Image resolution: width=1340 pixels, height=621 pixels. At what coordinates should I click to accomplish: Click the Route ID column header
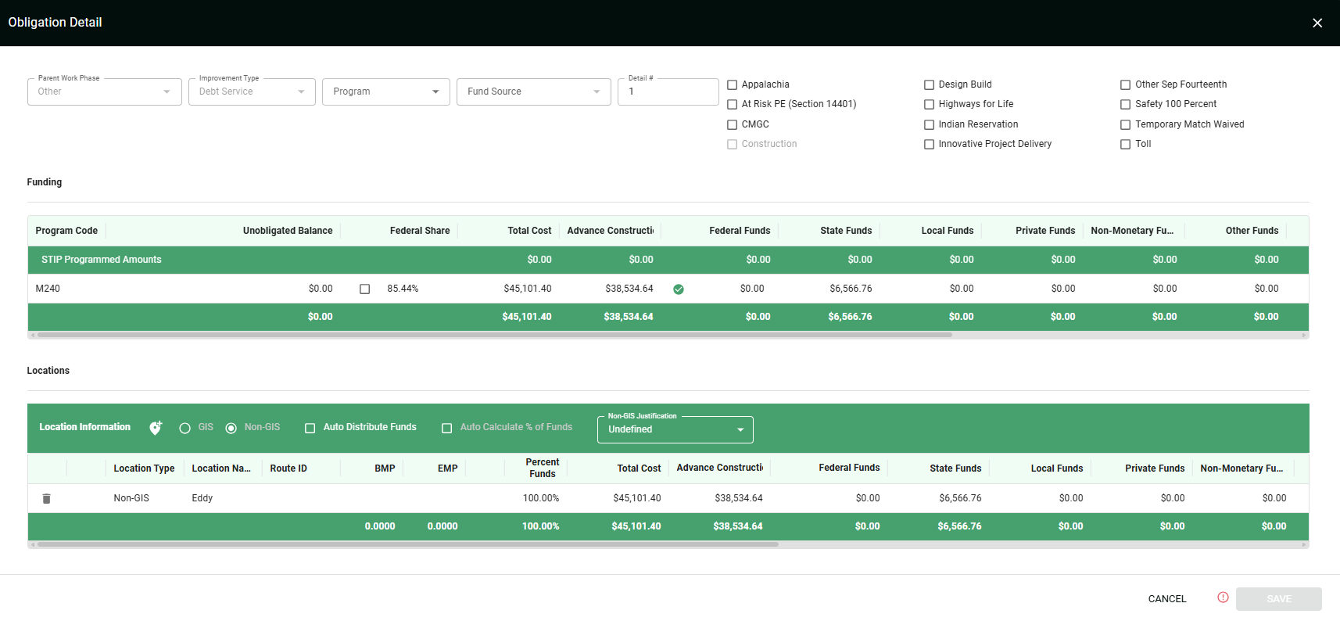coord(288,468)
